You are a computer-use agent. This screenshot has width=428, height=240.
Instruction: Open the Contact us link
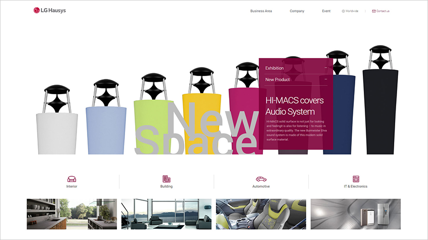tap(383, 11)
